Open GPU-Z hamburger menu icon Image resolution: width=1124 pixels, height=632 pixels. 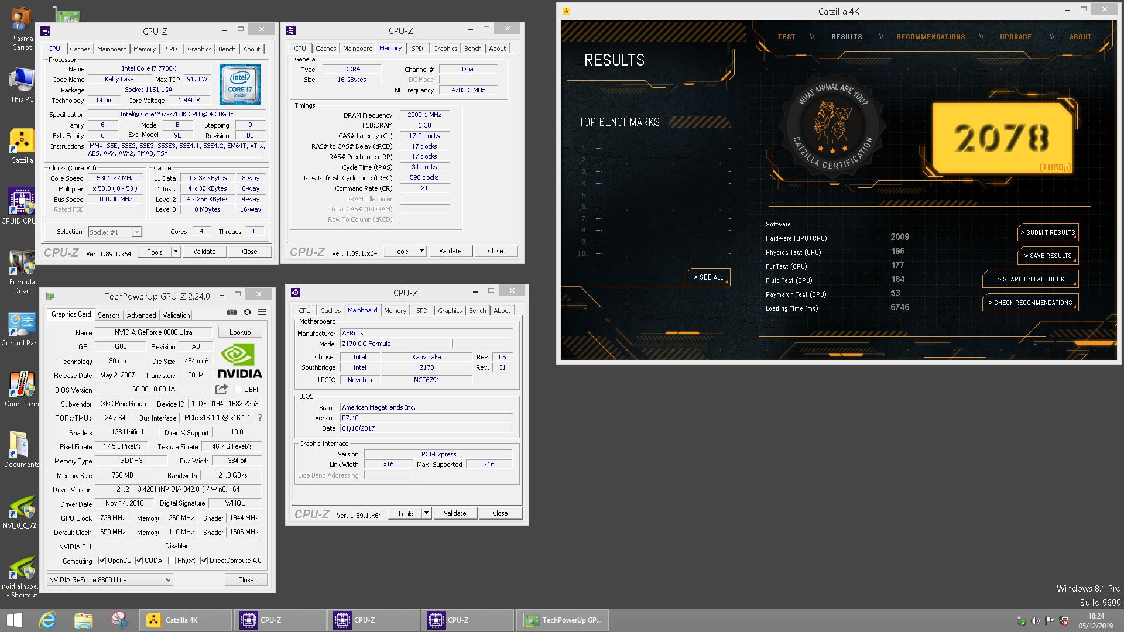[x=262, y=312]
